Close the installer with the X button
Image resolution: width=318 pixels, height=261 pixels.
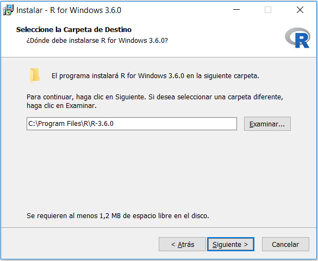(300, 10)
